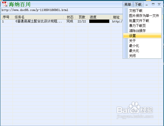
Task: Click the 海纳百川 title text
Action: click(20, 4)
